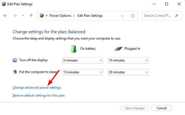The image size is (185, 115).
Task: Open display timeout dropdown for plugged in
Action: [x=128, y=60]
